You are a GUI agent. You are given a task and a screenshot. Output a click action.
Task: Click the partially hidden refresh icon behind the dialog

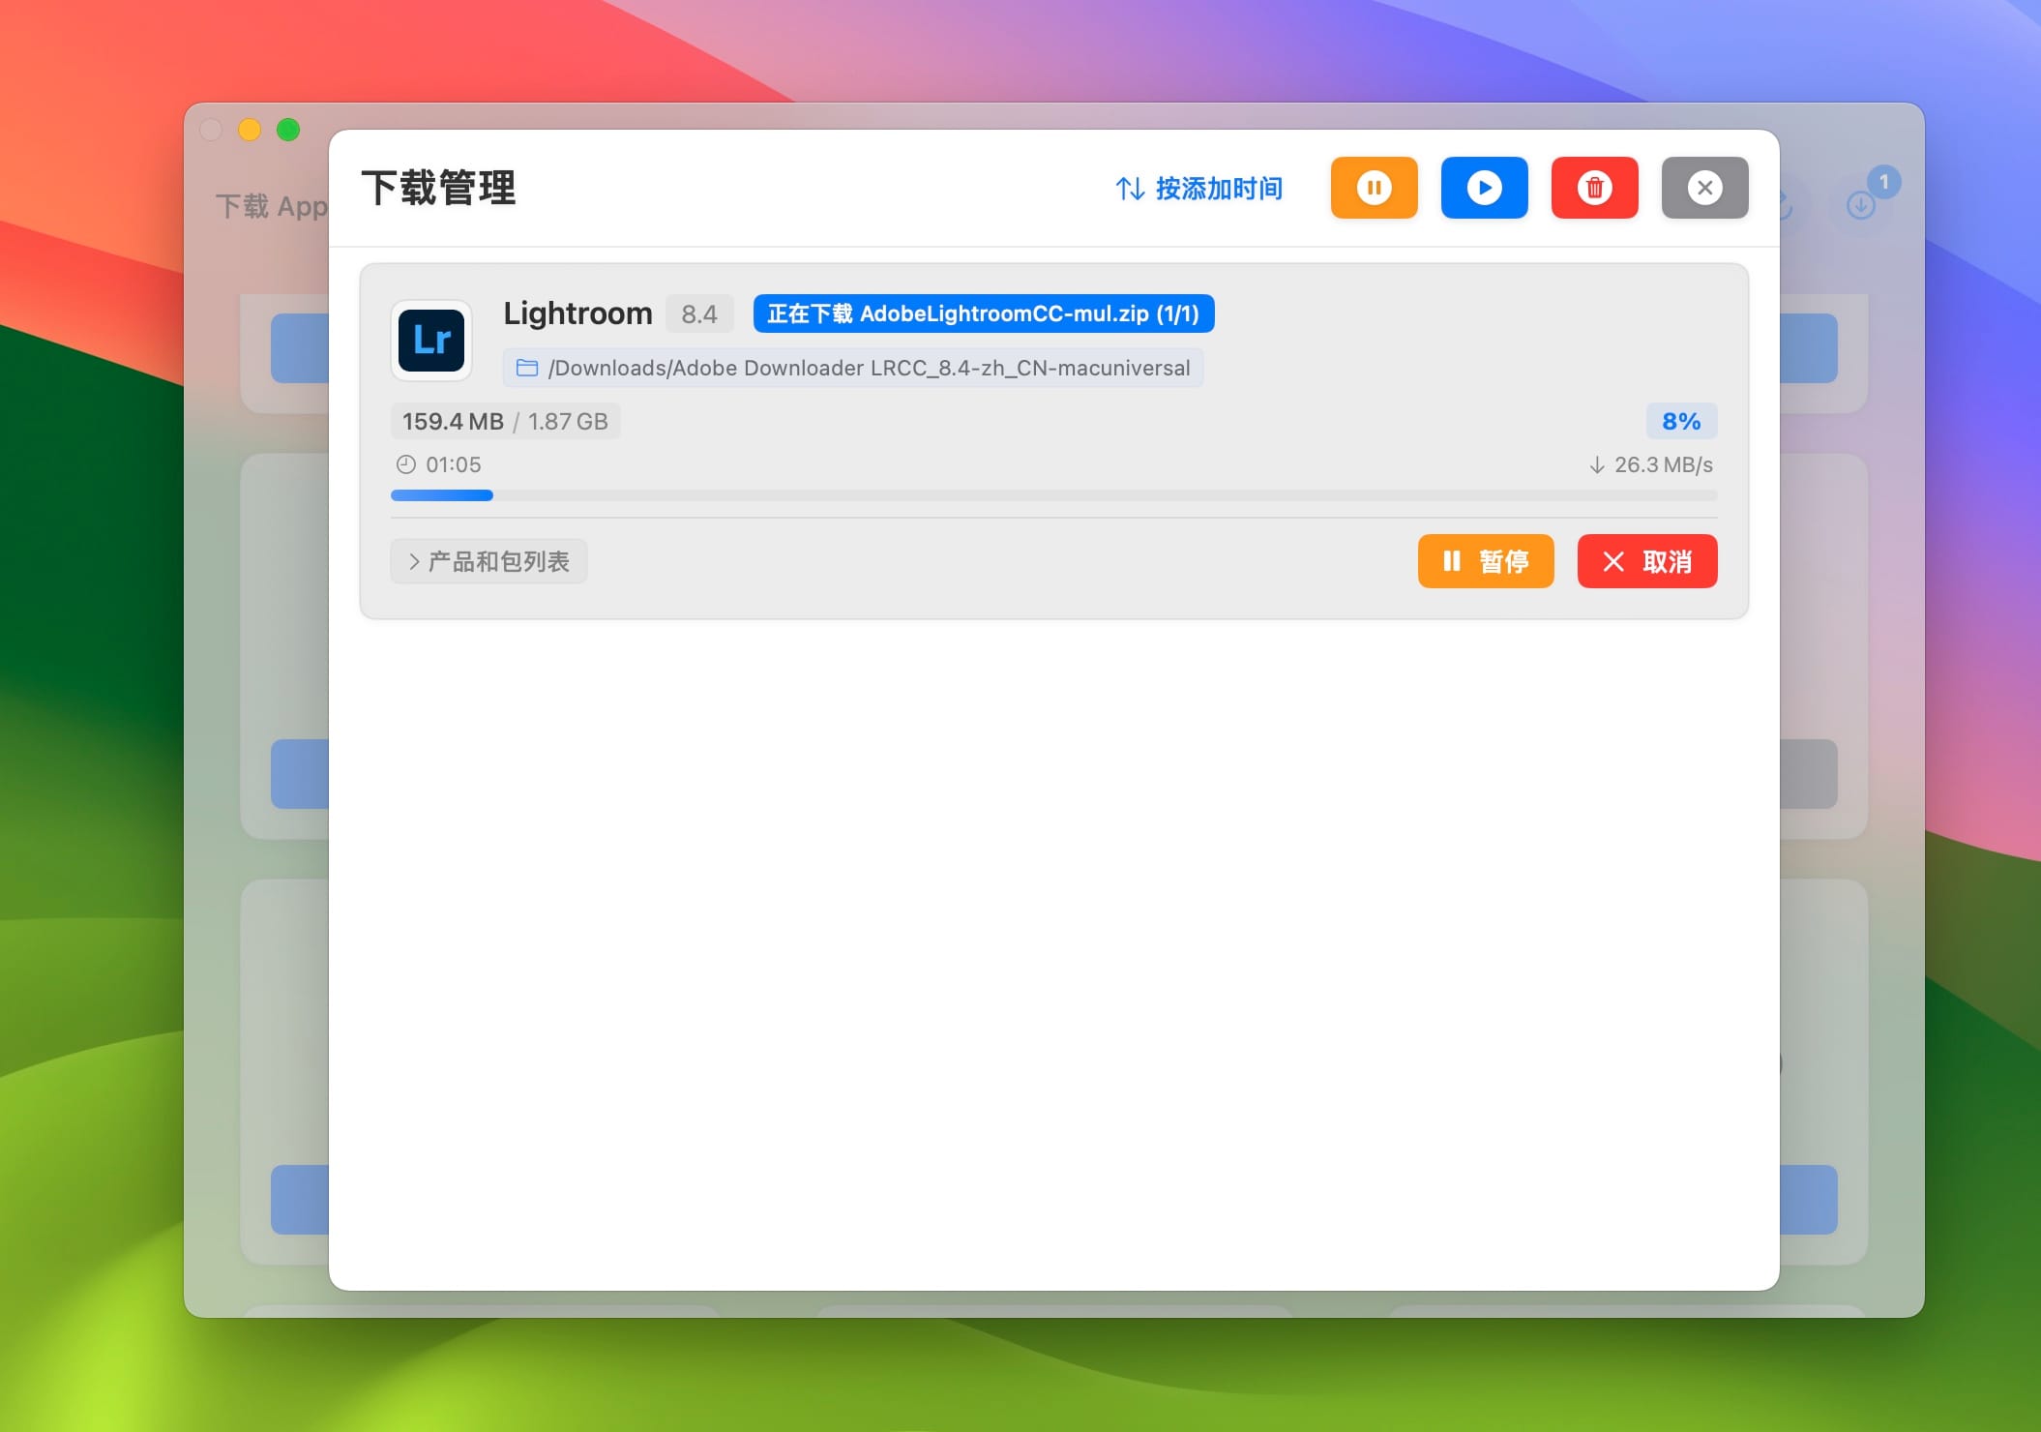coord(1785,206)
